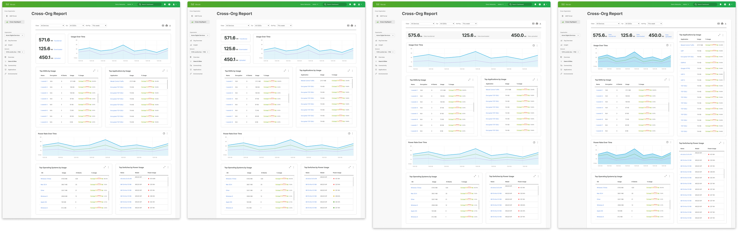The width and height of the screenshot is (738, 231).
Task: Expand the Top Switches by Power Usage card in the first mockup
Action: click(164, 167)
